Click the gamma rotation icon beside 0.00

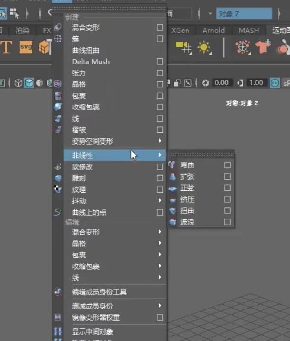(205, 83)
